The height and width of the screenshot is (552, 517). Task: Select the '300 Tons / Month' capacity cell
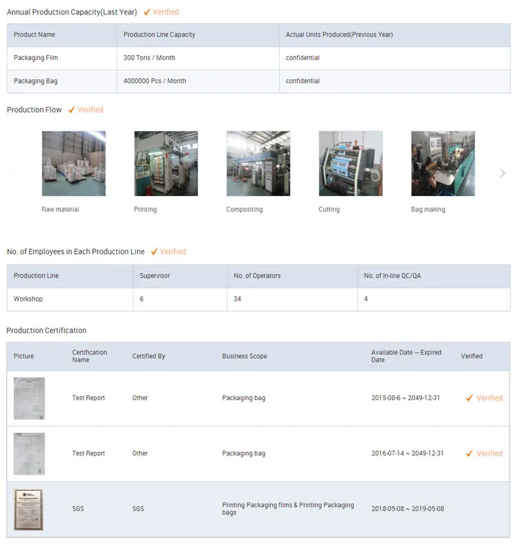pyautogui.click(x=198, y=58)
